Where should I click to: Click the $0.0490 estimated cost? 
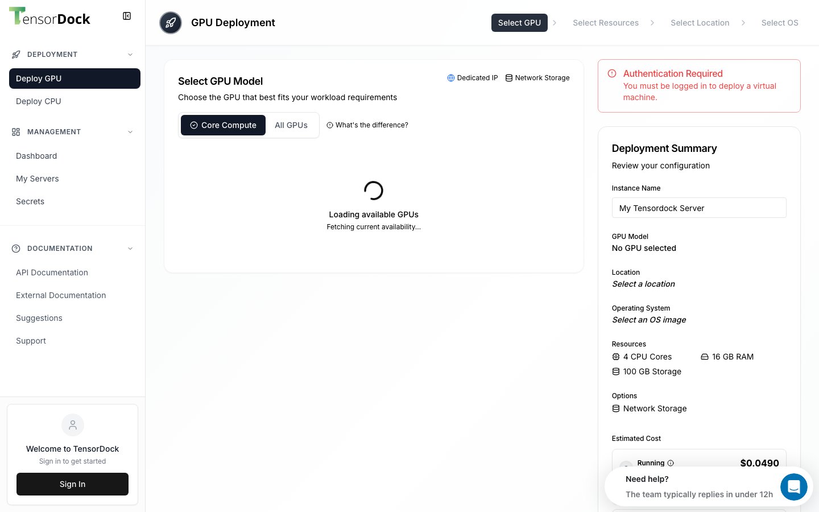(x=759, y=463)
